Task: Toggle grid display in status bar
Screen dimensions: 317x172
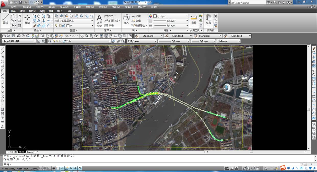Action: tap(45, 168)
